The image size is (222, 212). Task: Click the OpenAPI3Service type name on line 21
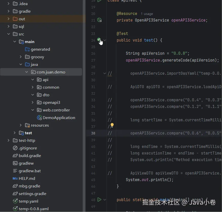click(x=152, y=20)
